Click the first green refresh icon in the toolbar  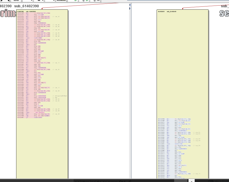tap(76, 1)
